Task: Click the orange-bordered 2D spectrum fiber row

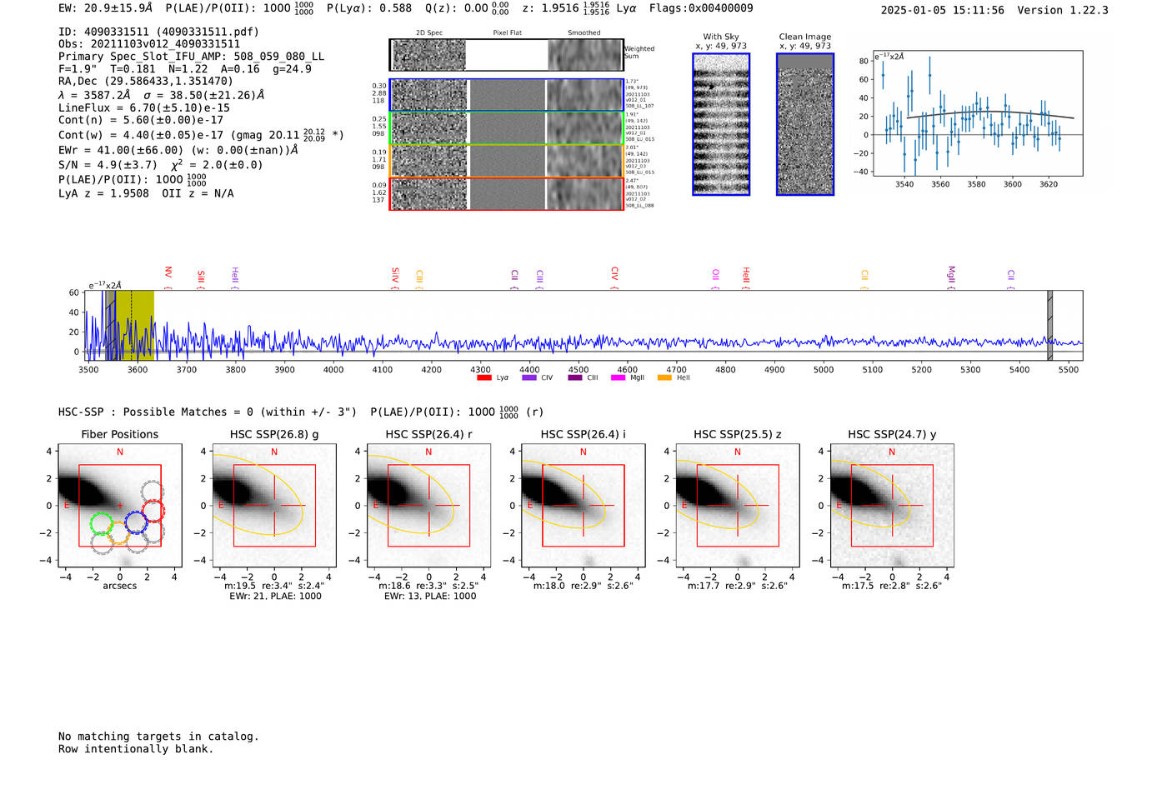Action: tap(507, 160)
